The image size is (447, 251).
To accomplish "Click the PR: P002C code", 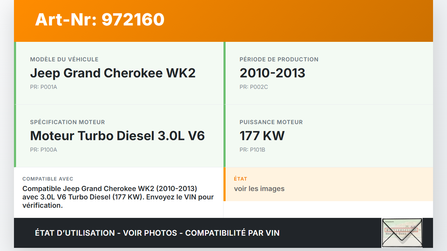I will pos(254,87).
